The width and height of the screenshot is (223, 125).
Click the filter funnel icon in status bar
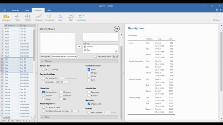click(x=9, y=121)
